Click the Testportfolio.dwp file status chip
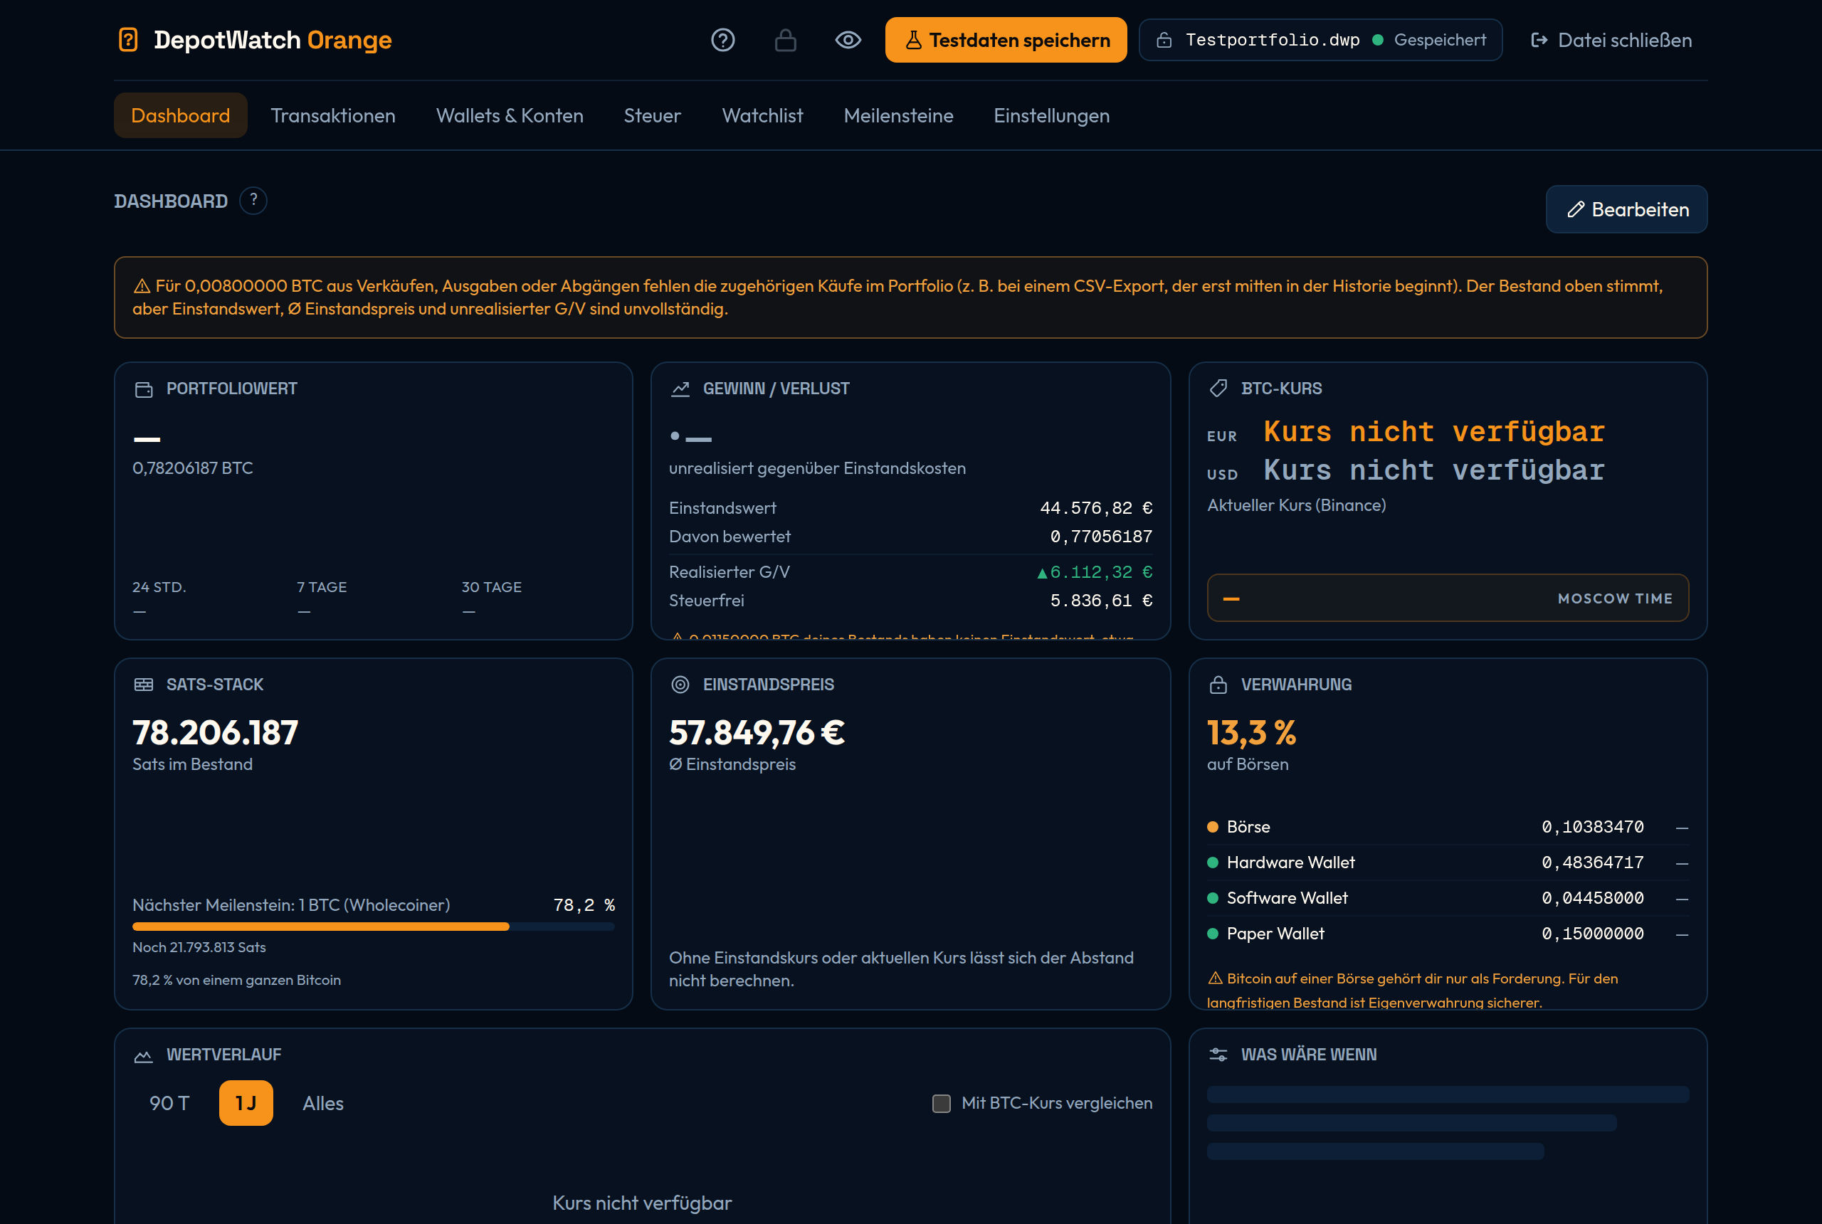This screenshot has width=1822, height=1224. point(1320,40)
